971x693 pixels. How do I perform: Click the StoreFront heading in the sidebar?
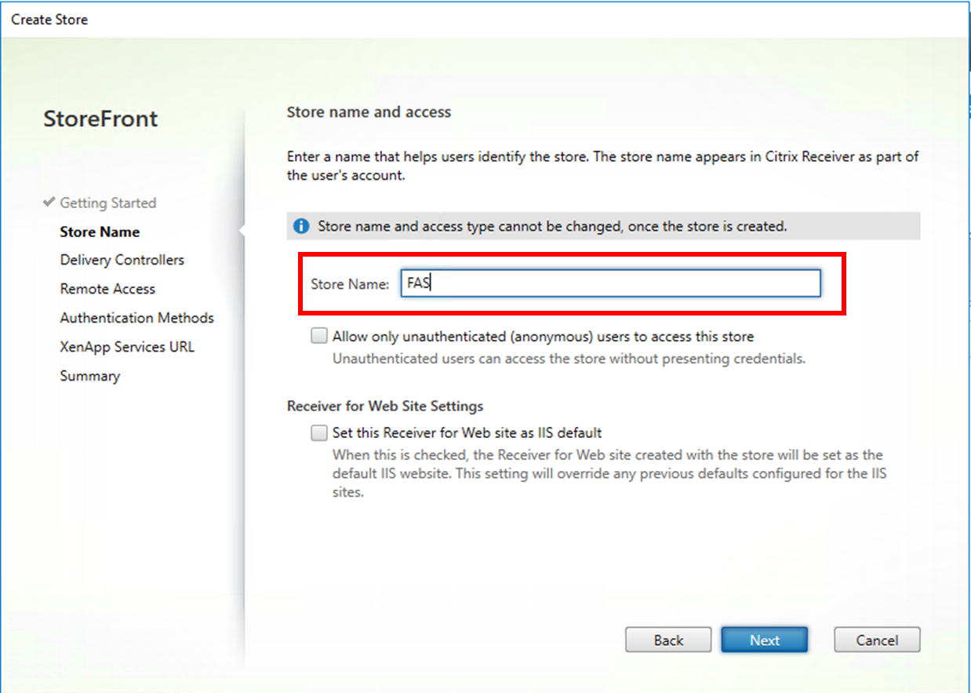click(101, 119)
